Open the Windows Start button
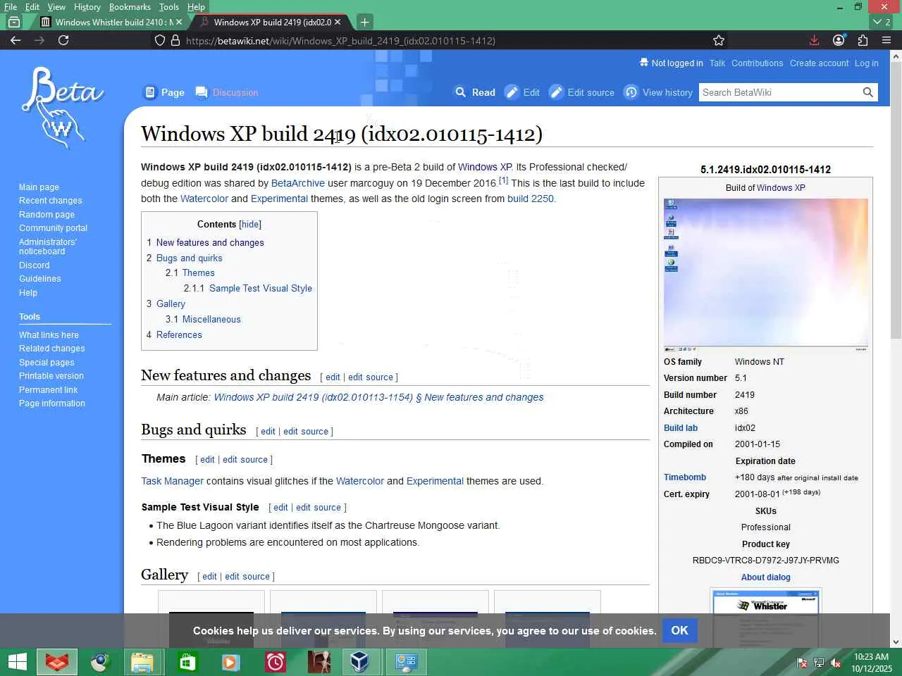This screenshot has width=902, height=676. pyautogui.click(x=17, y=662)
